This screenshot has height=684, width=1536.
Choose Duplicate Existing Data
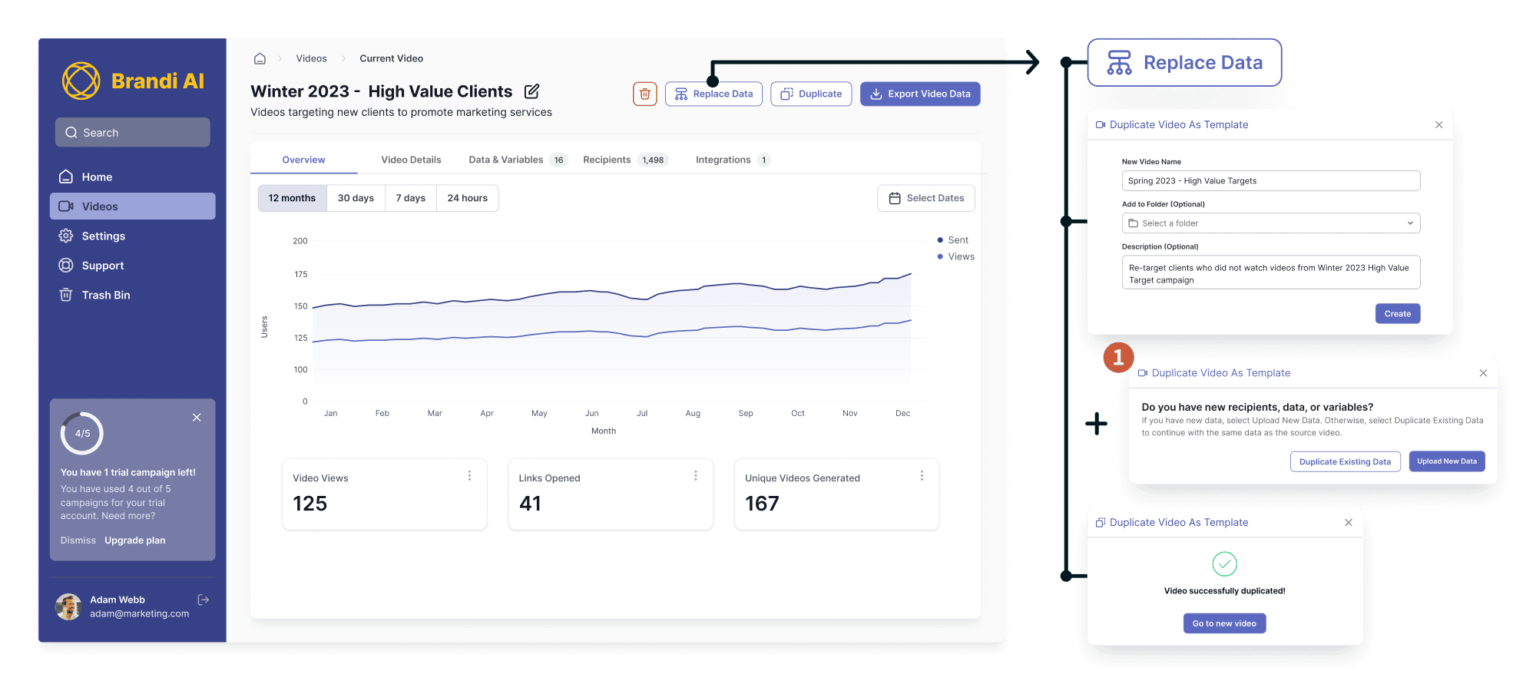[x=1346, y=461]
